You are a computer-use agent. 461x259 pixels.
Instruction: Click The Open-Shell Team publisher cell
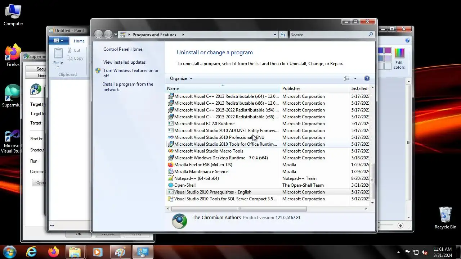click(303, 185)
